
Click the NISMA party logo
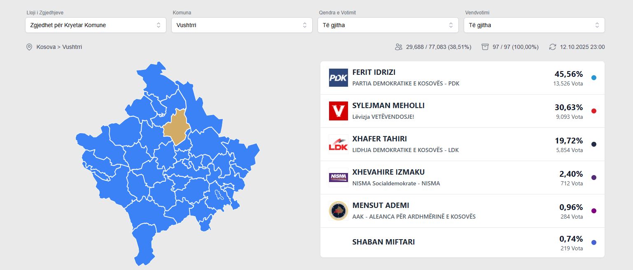338,178
